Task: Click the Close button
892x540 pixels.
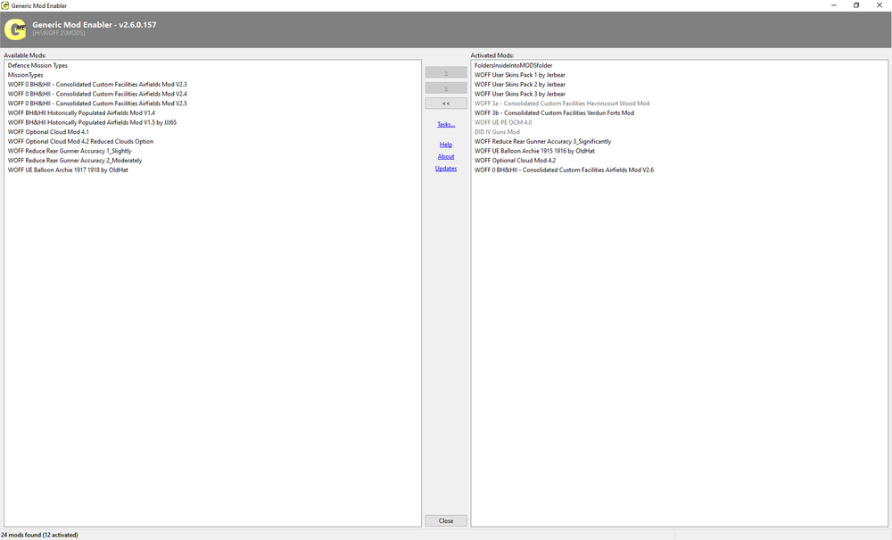Action: tap(446, 520)
